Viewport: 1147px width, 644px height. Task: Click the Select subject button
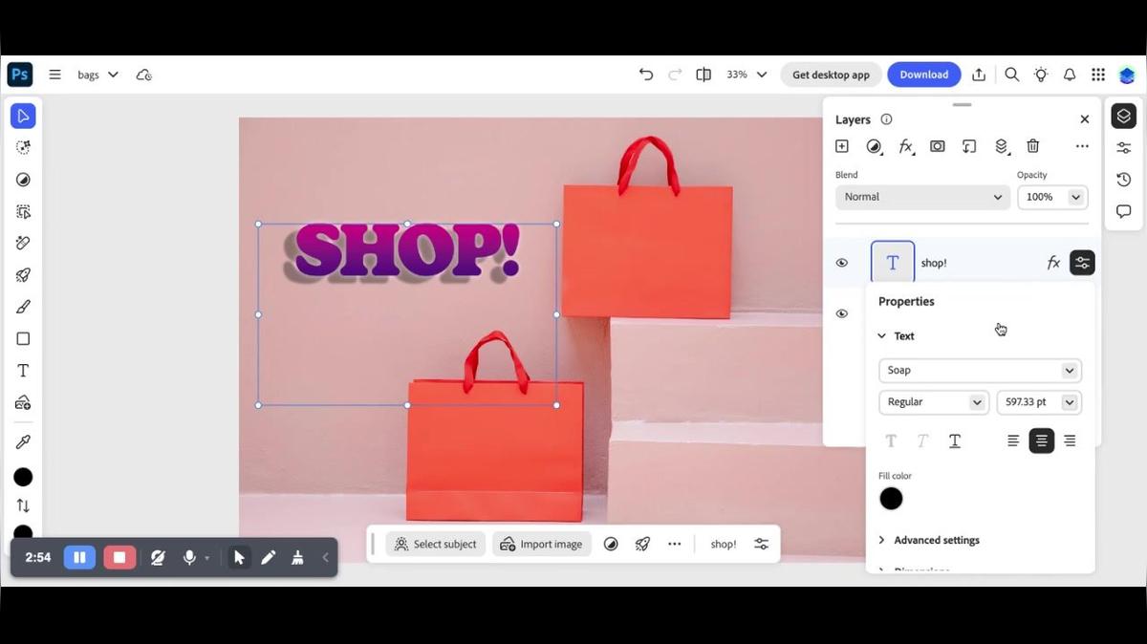point(436,544)
